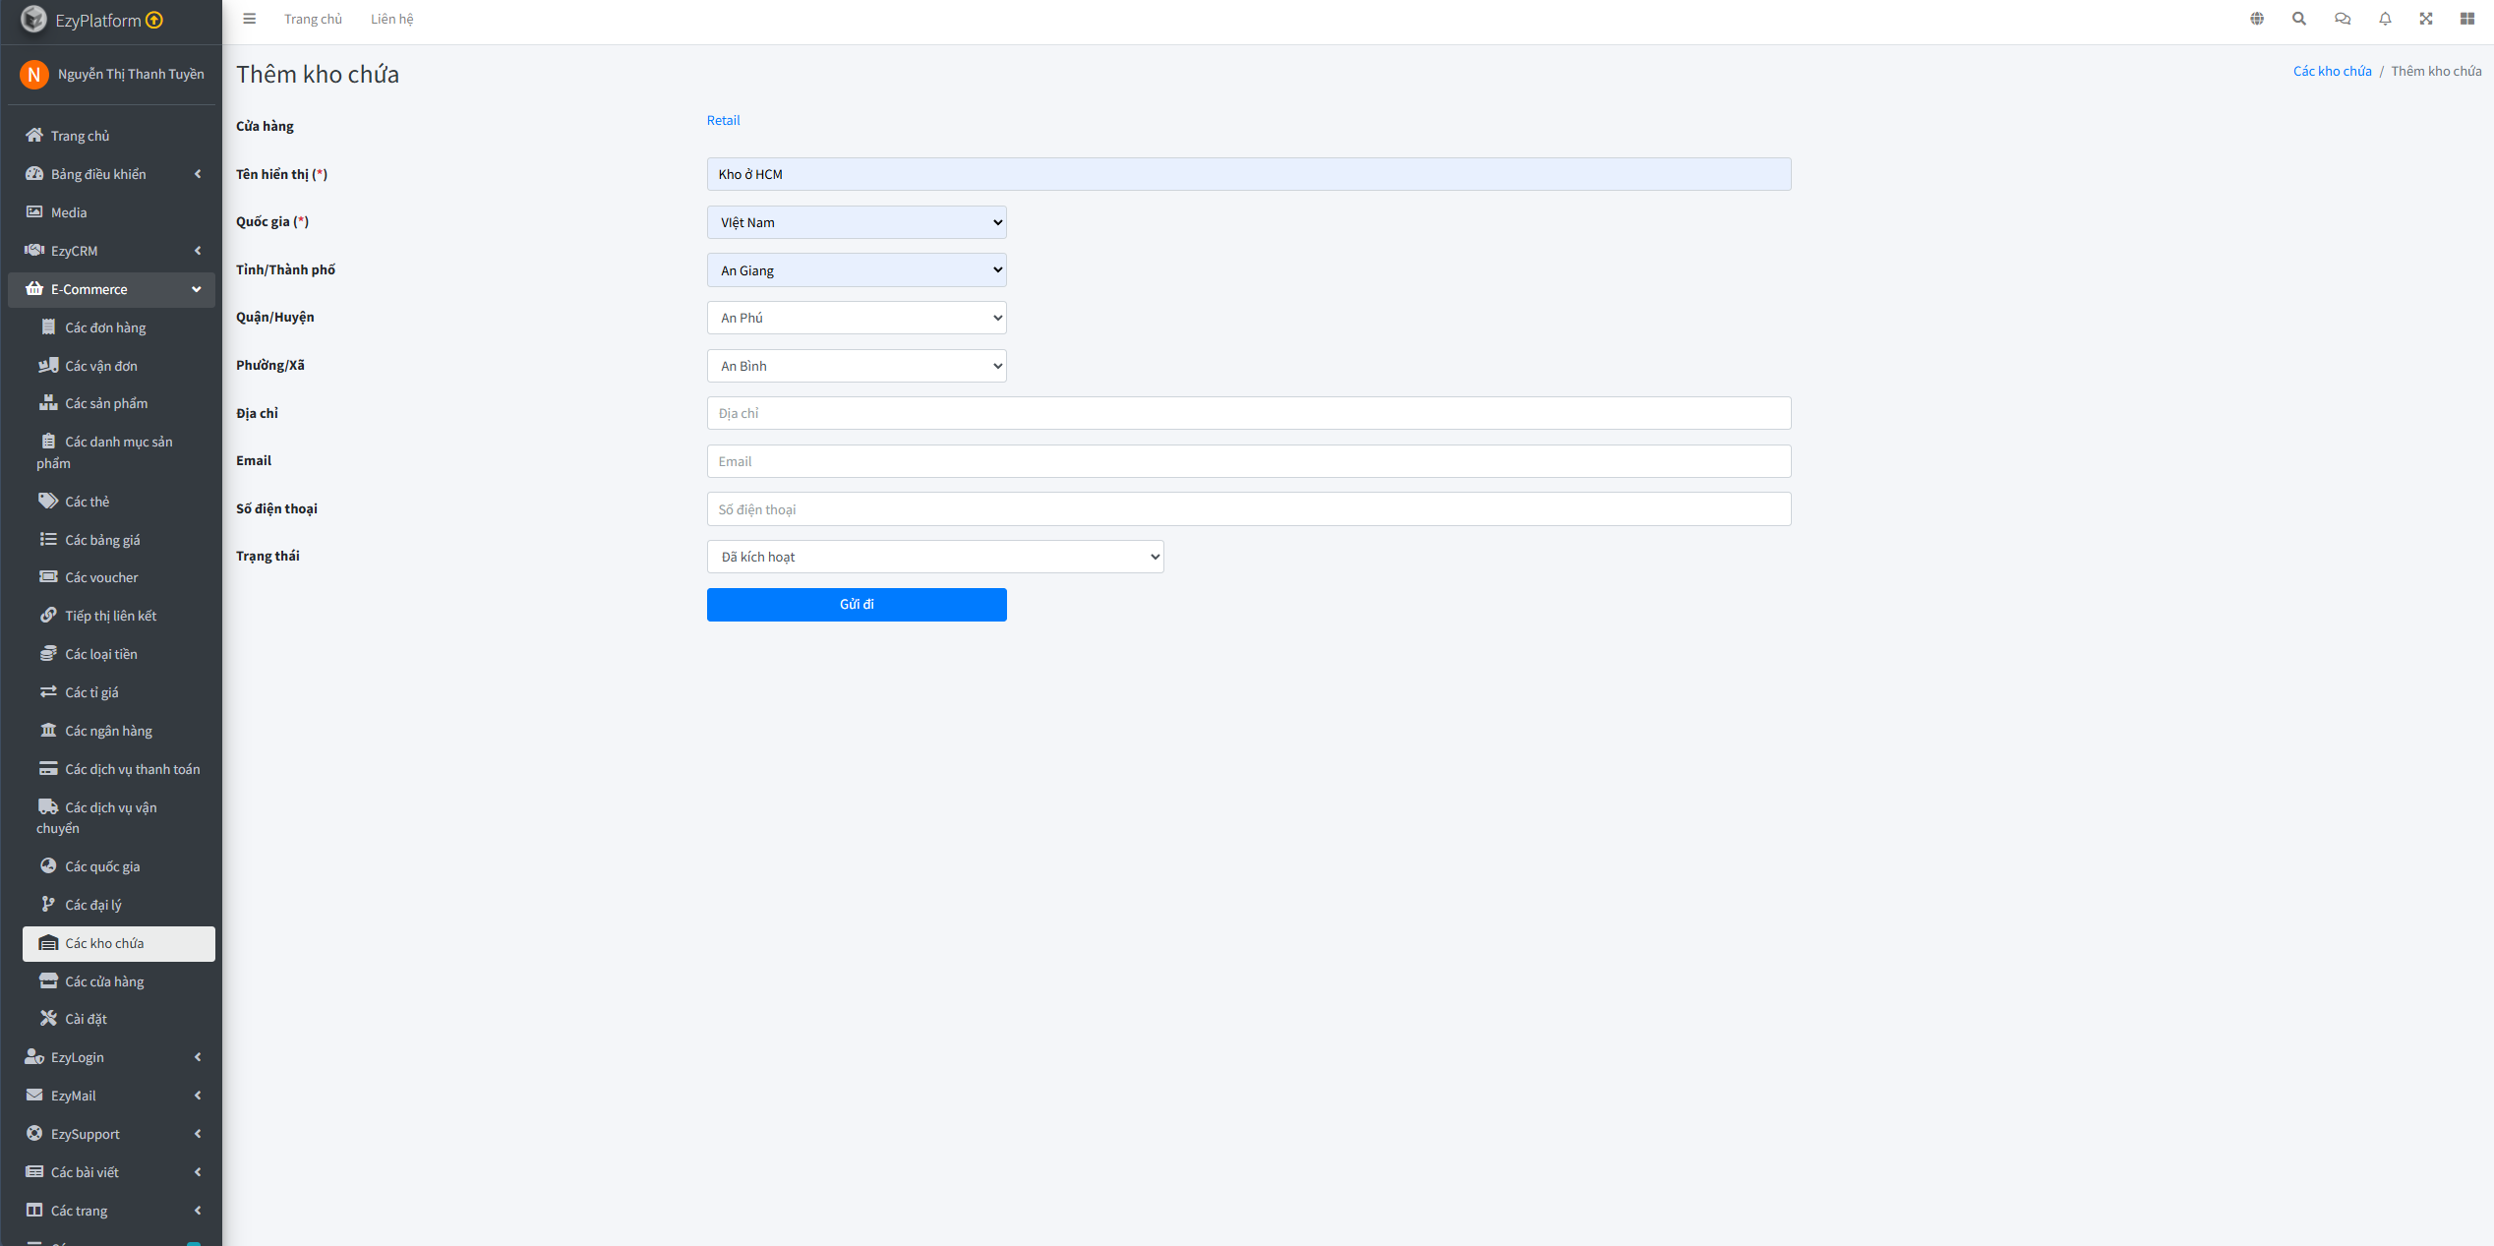
Task: Open the Retail store link
Action: [x=723, y=120]
